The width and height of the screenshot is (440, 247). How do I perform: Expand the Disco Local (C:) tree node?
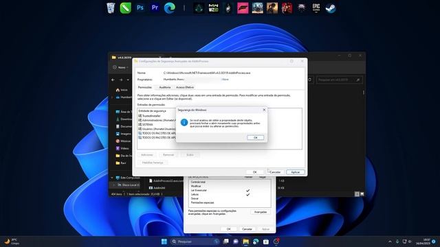pos(113,185)
